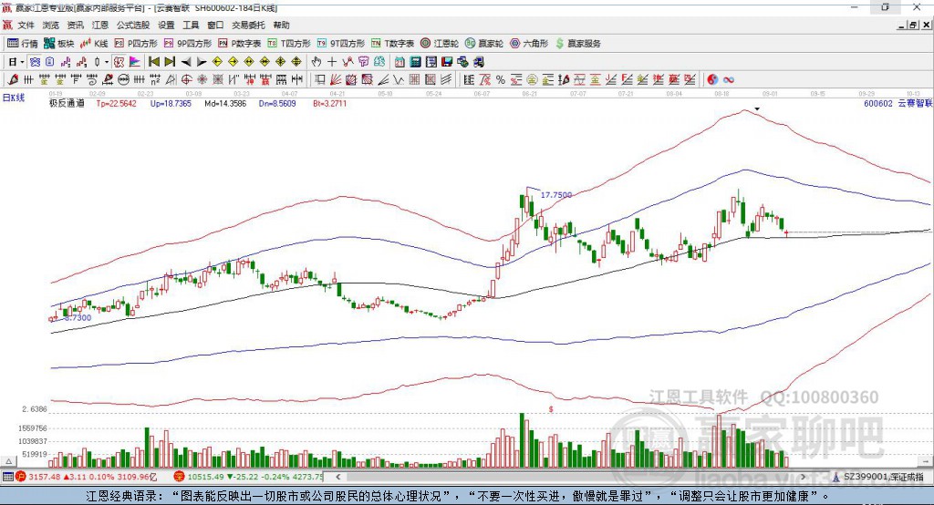934x505 pixels.
Task: Open the 设置 menu
Action: (166, 25)
